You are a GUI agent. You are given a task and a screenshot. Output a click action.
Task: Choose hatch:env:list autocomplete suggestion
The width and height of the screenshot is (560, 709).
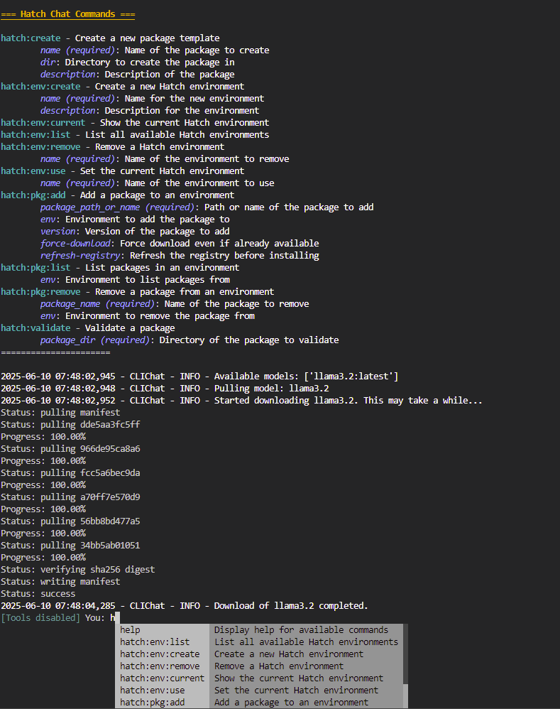pos(163,642)
